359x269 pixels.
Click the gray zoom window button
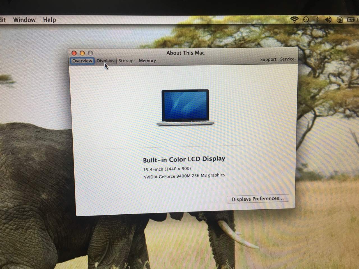90,53
